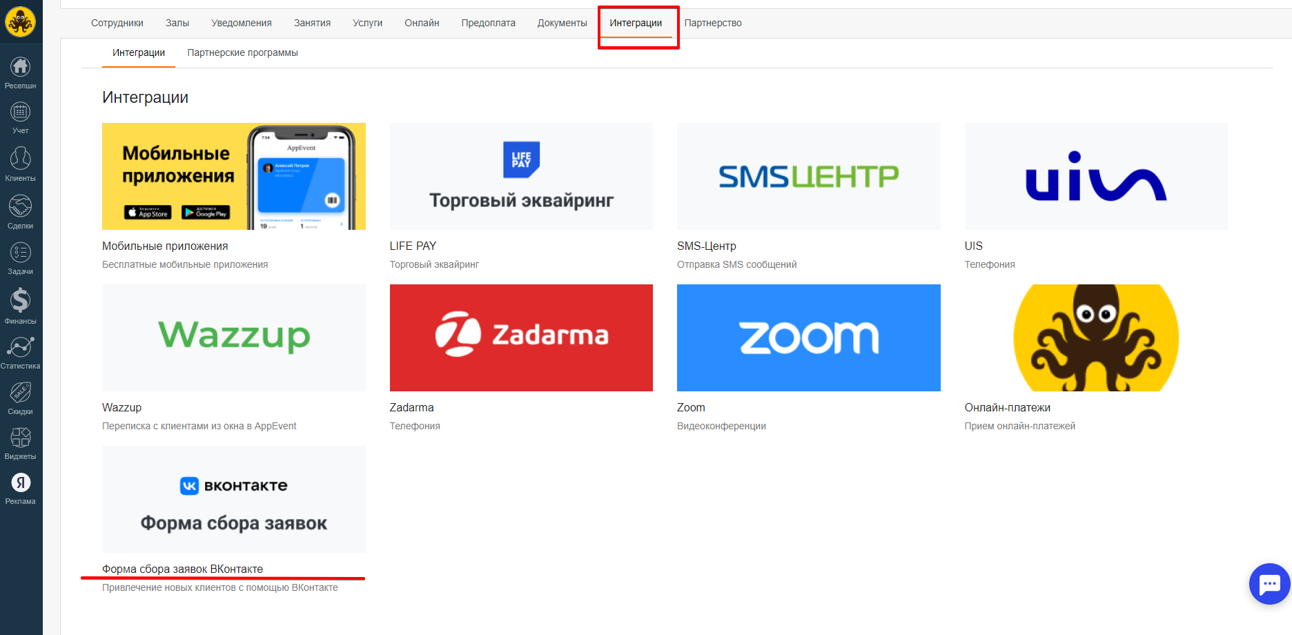Open the Zoom blue logo card

click(x=809, y=338)
